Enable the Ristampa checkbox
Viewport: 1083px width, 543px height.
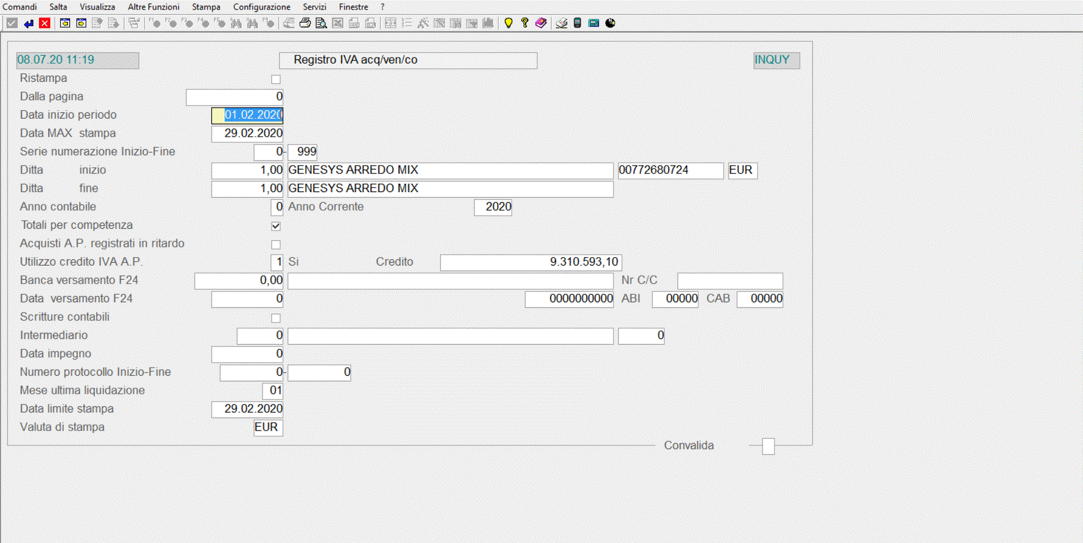[x=276, y=79]
